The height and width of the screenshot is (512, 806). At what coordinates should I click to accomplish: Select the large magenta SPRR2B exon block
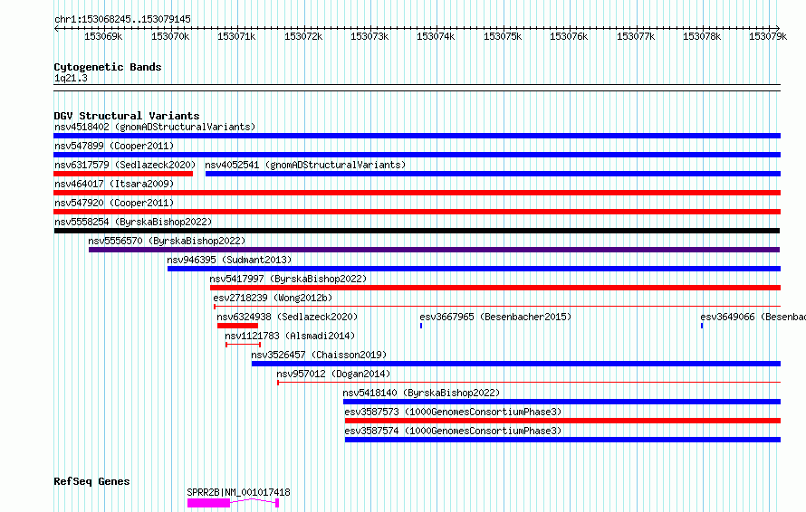(208, 503)
